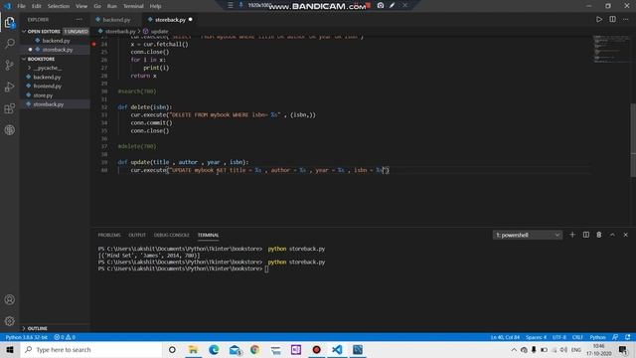Open the Edit menu
This screenshot has width=636, height=358.
(x=37, y=6)
